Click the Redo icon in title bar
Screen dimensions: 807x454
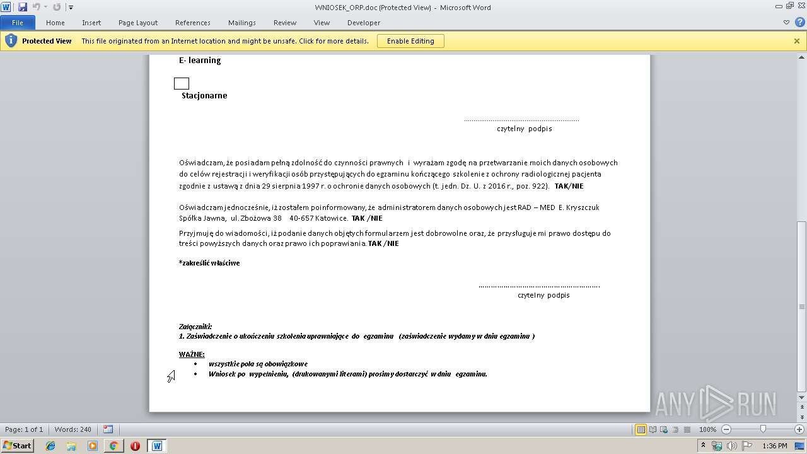pyautogui.click(x=57, y=7)
